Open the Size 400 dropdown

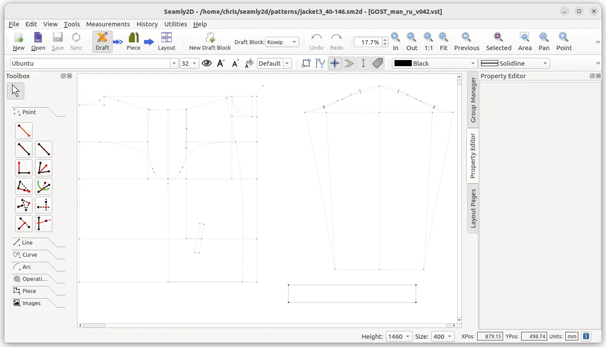[x=442, y=336]
